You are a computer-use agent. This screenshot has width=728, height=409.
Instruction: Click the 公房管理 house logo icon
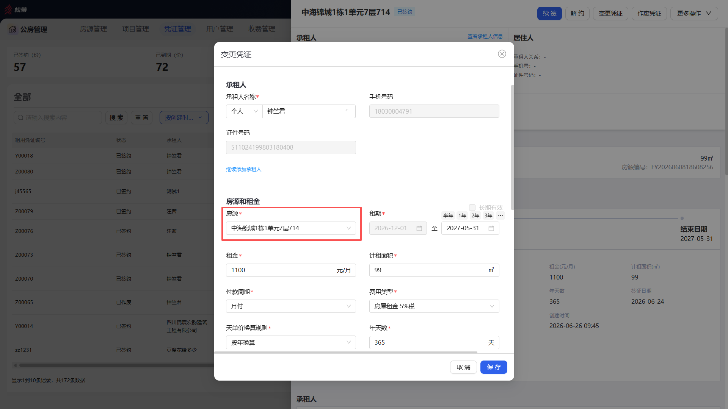pos(13,29)
